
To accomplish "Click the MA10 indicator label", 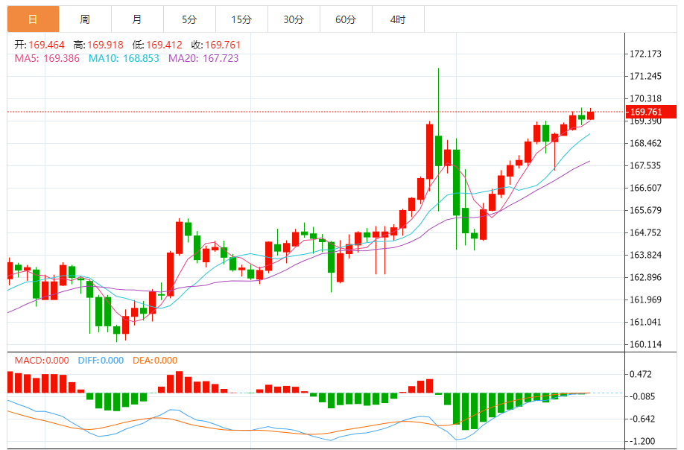I will point(124,58).
